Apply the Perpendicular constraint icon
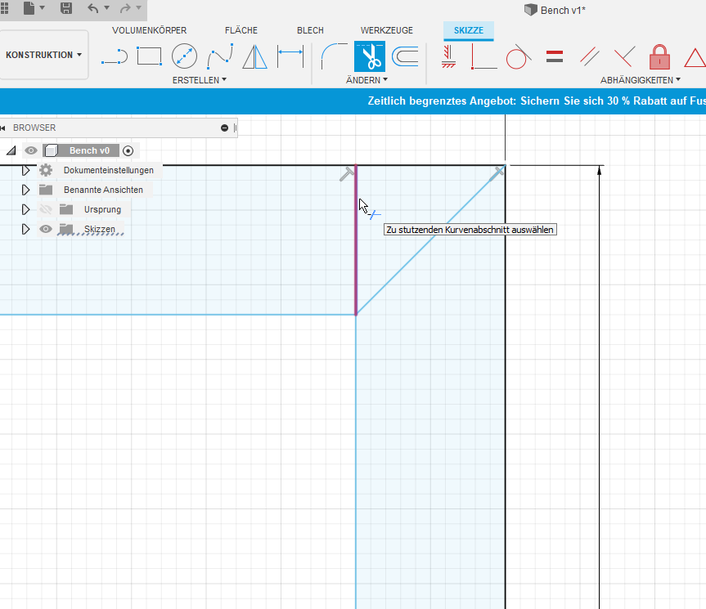 483,56
